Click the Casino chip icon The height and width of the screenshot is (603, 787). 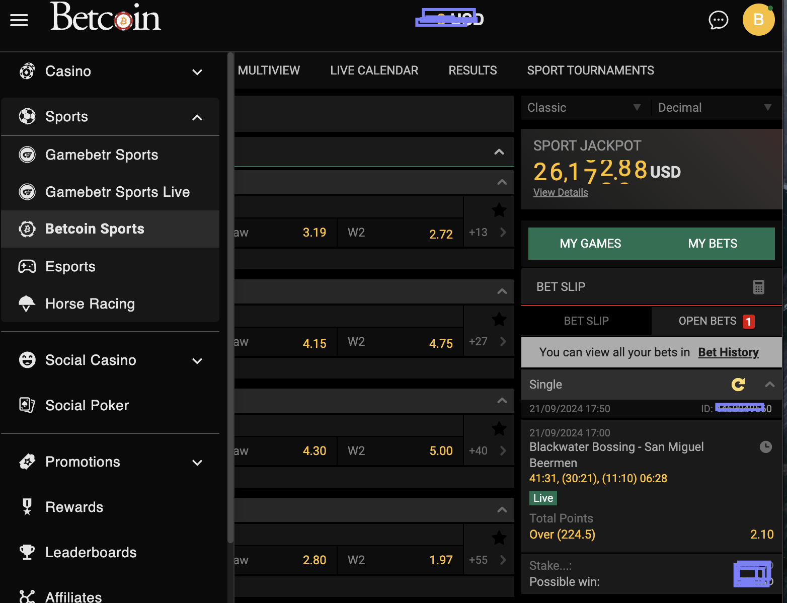coord(27,71)
